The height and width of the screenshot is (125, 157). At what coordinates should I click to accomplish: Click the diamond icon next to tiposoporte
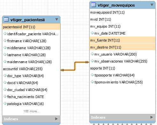point(92,75)
